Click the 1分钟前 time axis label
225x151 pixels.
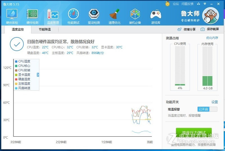tap(107, 142)
